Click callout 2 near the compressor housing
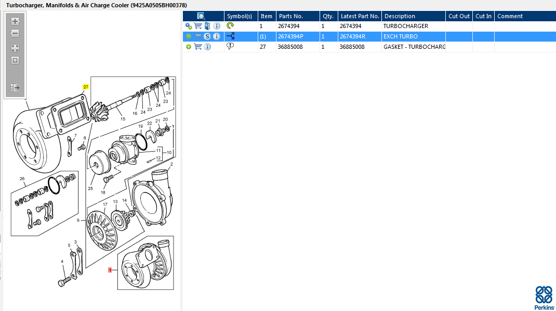This screenshot has width=556, height=311. coord(171,164)
